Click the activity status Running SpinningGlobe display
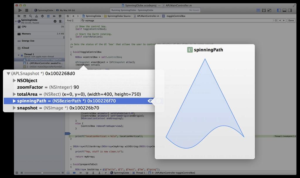 tap(155, 10)
